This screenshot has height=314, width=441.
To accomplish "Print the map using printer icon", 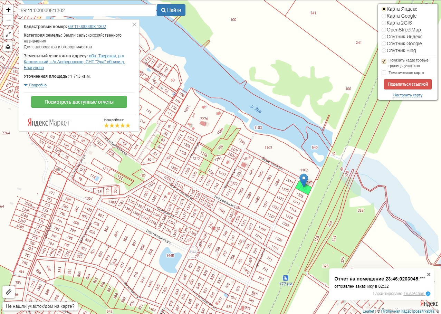I will pos(8,47).
